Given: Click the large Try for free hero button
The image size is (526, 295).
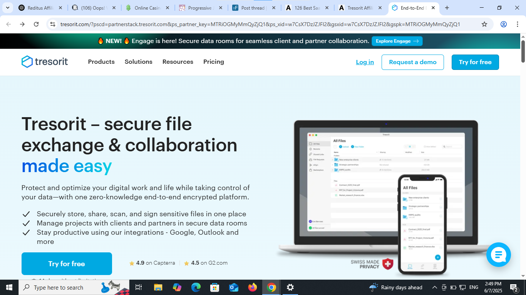Looking at the screenshot, I should pos(67,264).
